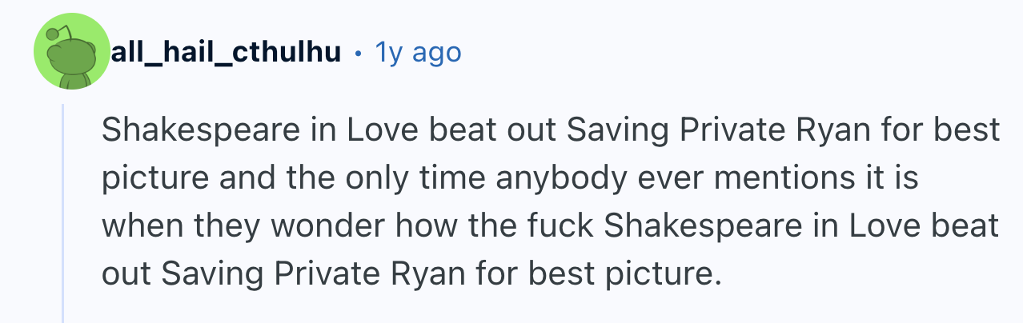
Task: Open the '1y ago' timestamp permalink
Action: coord(419,53)
